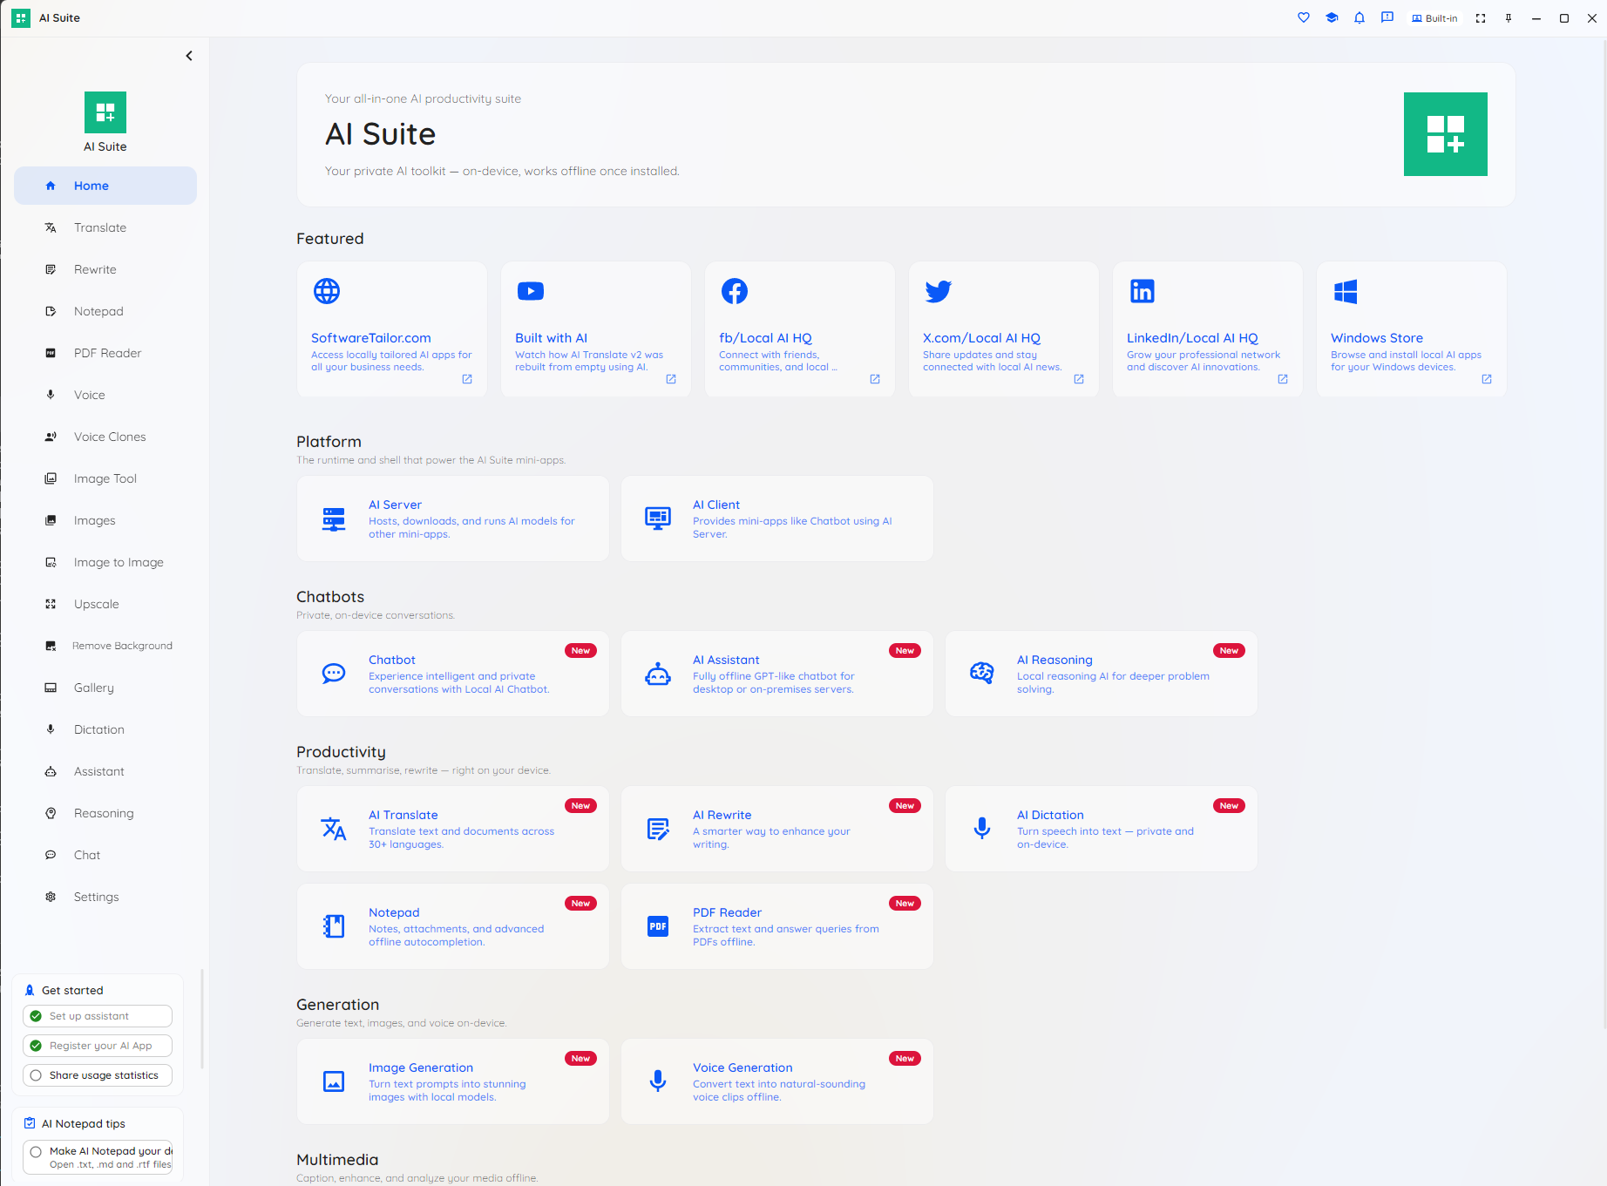Click the Settings gear sidebar icon

(51, 897)
